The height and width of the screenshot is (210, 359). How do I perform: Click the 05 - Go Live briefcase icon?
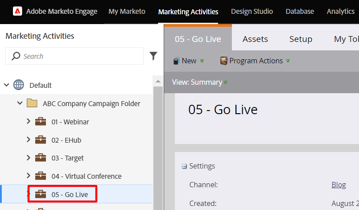coord(41,194)
